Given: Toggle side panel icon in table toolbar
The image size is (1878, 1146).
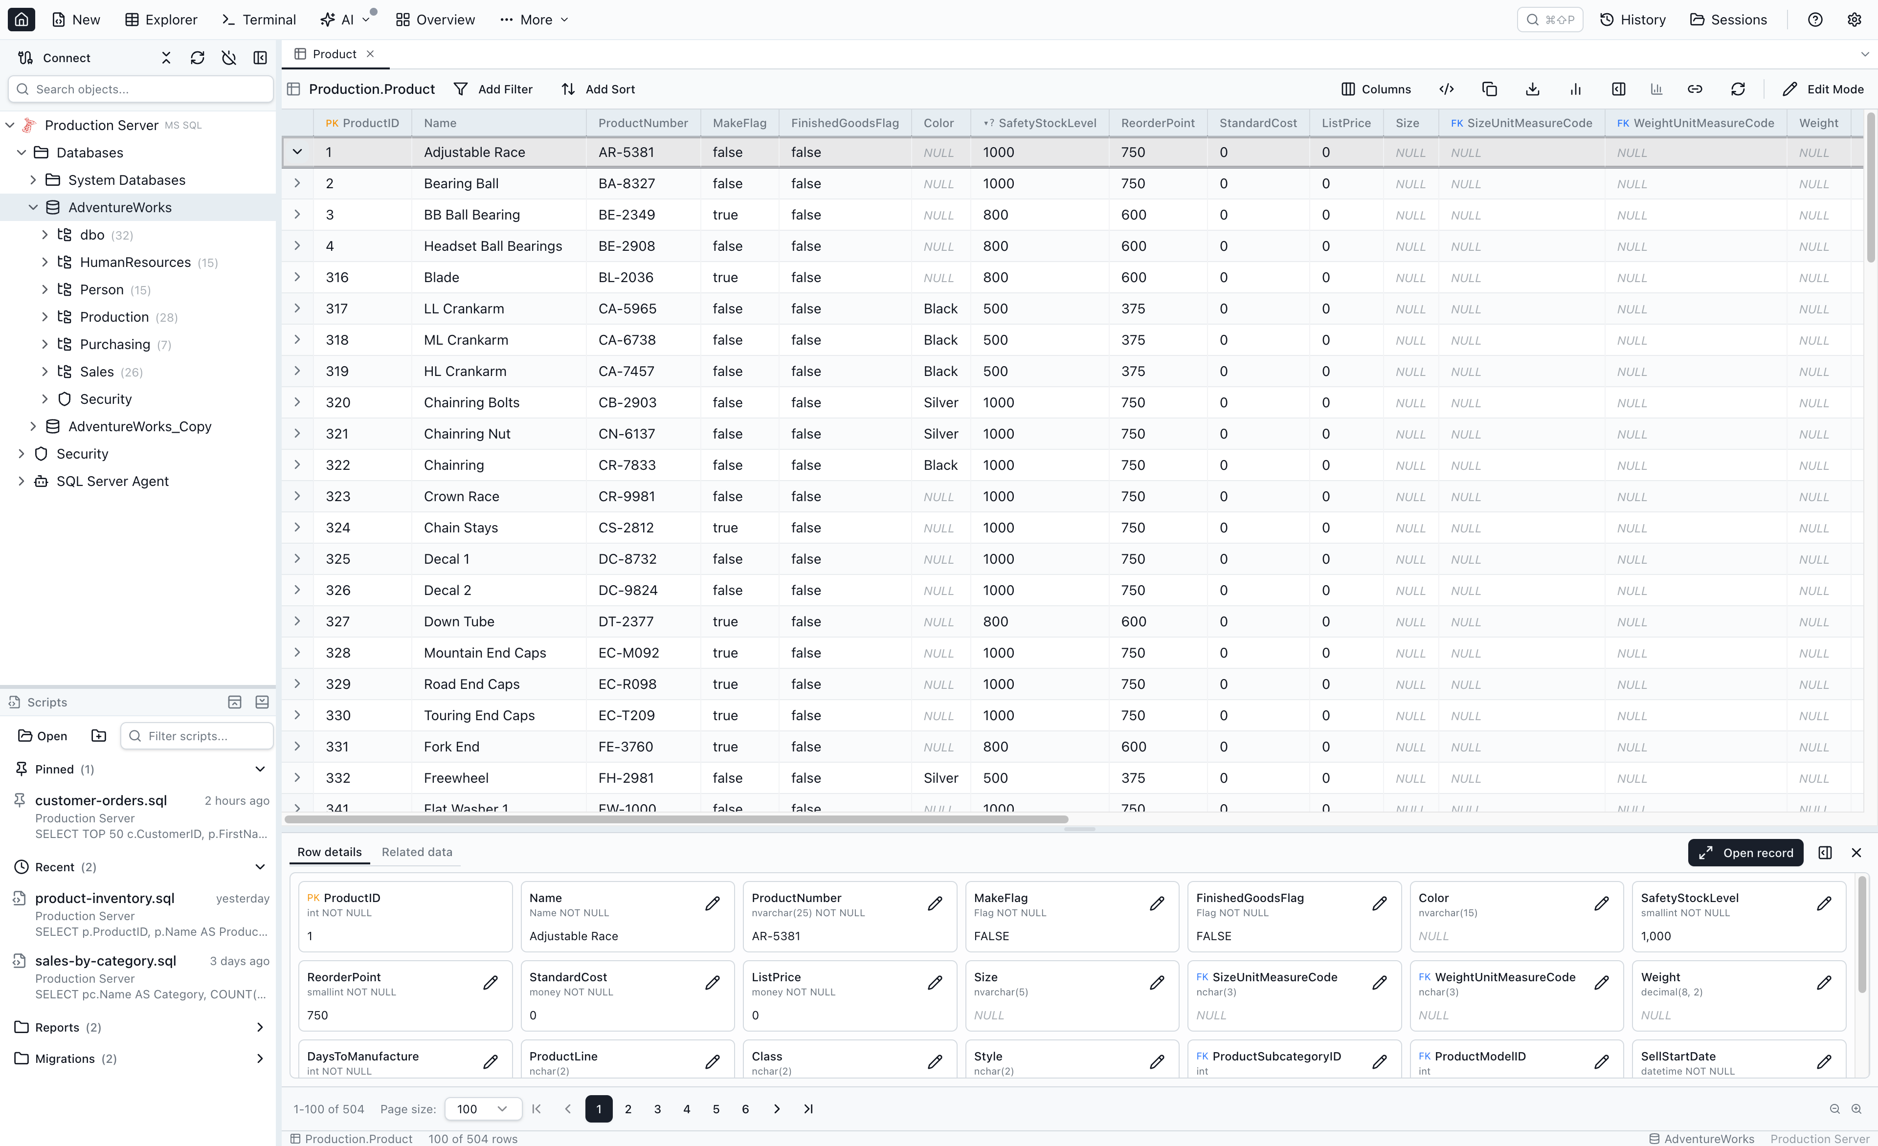Looking at the screenshot, I should click(x=1618, y=89).
